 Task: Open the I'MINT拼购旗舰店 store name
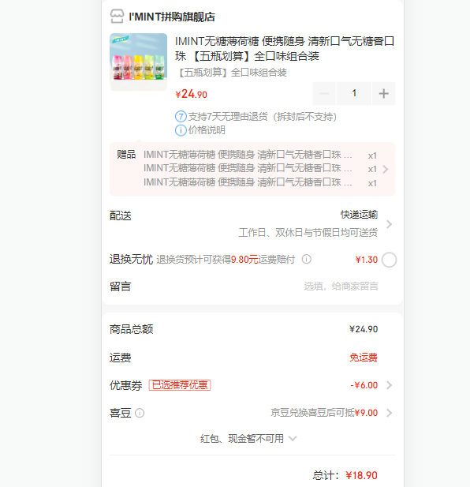(172, 17)
